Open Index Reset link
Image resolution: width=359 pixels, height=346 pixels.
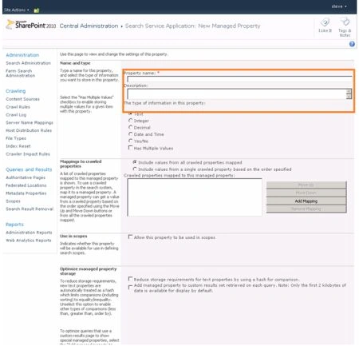18,146
